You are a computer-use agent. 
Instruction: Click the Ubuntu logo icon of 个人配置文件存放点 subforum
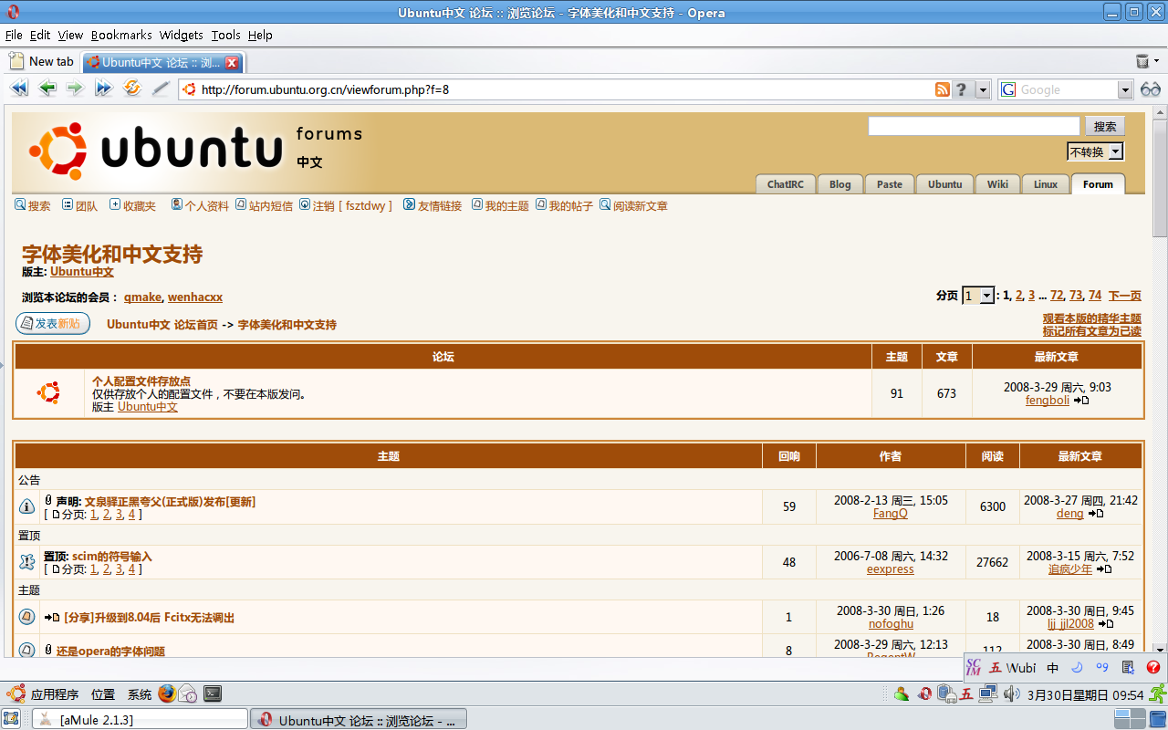tap(48, 393)
